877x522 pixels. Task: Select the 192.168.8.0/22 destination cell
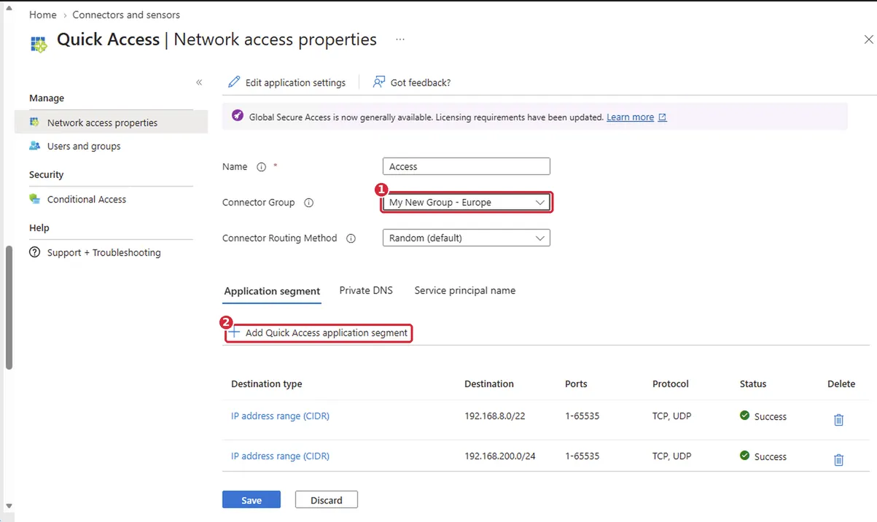point(495,416)
